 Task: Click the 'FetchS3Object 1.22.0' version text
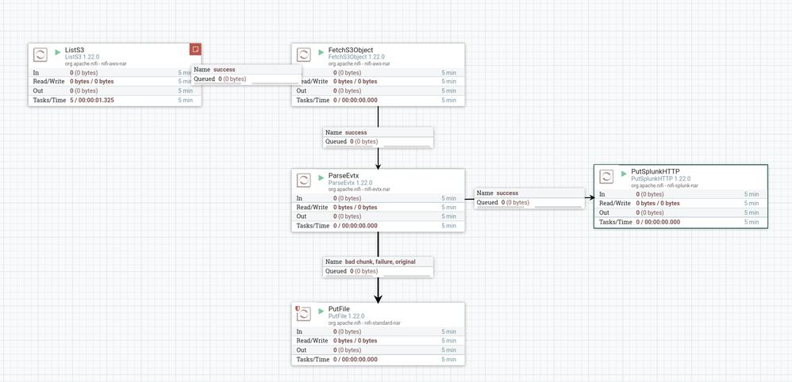point(356,57)
